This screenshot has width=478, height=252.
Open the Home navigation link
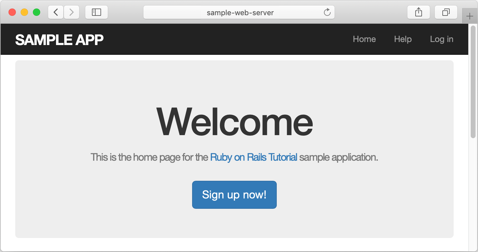[364, 39]
